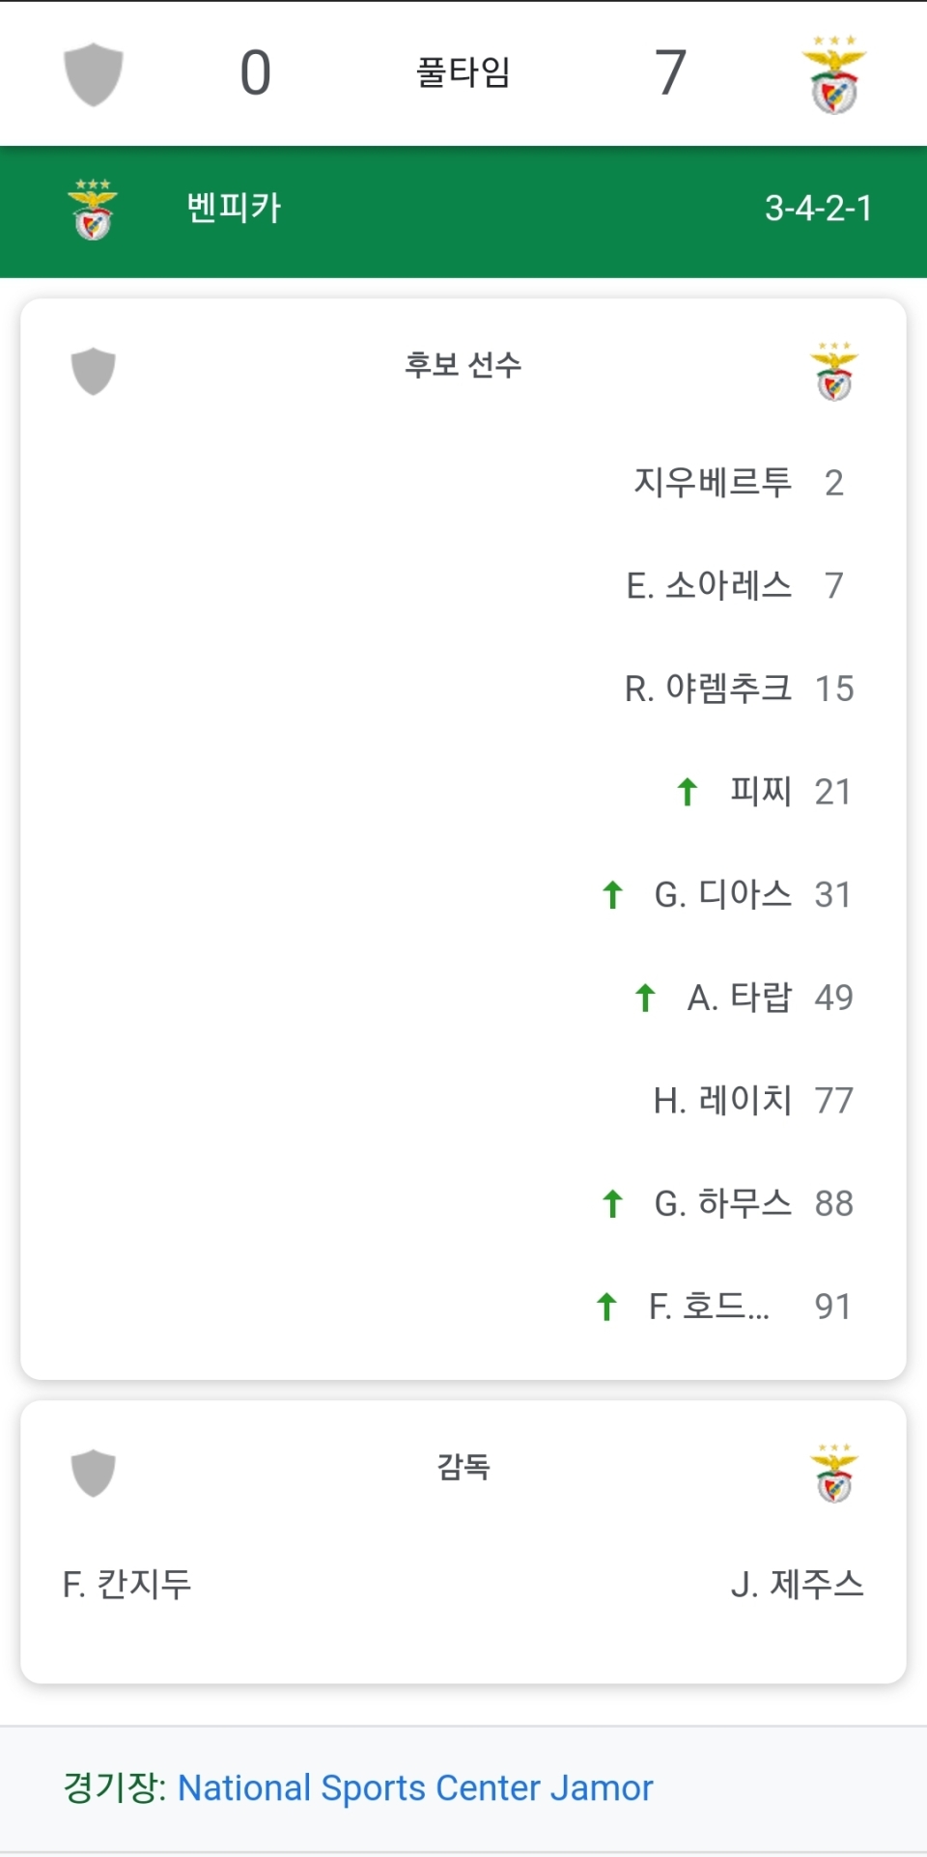Tap the 벤피카 team name in green bar
The height and width of the screenshot is (1857, 927).
tap(234, 209)
